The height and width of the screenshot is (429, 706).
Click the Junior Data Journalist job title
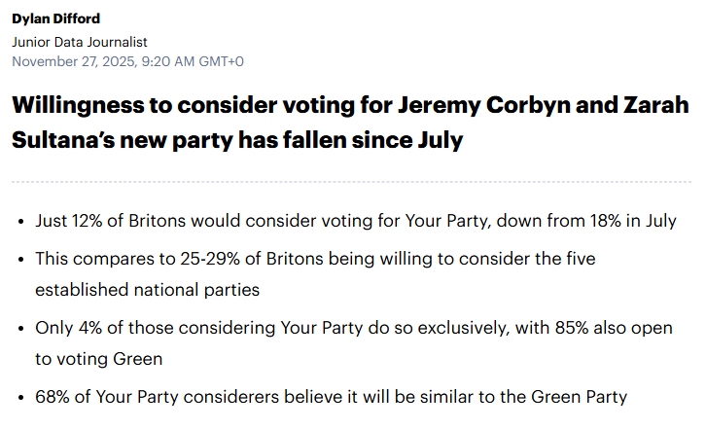click(x=80, y=42)
